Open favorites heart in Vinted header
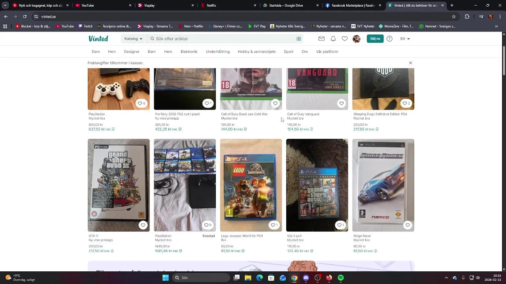 (345, 39)
